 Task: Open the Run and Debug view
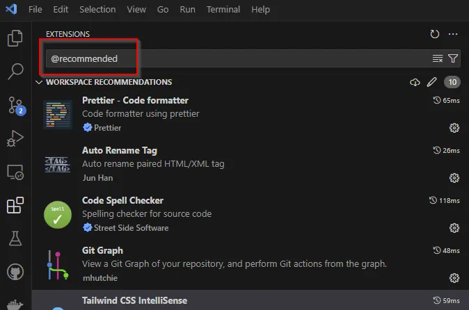coord(15,139)
